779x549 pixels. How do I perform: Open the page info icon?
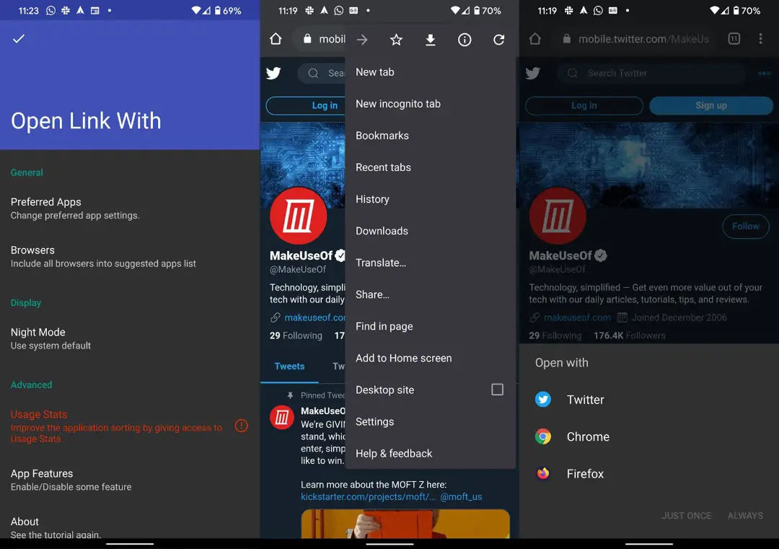point(465,40)
